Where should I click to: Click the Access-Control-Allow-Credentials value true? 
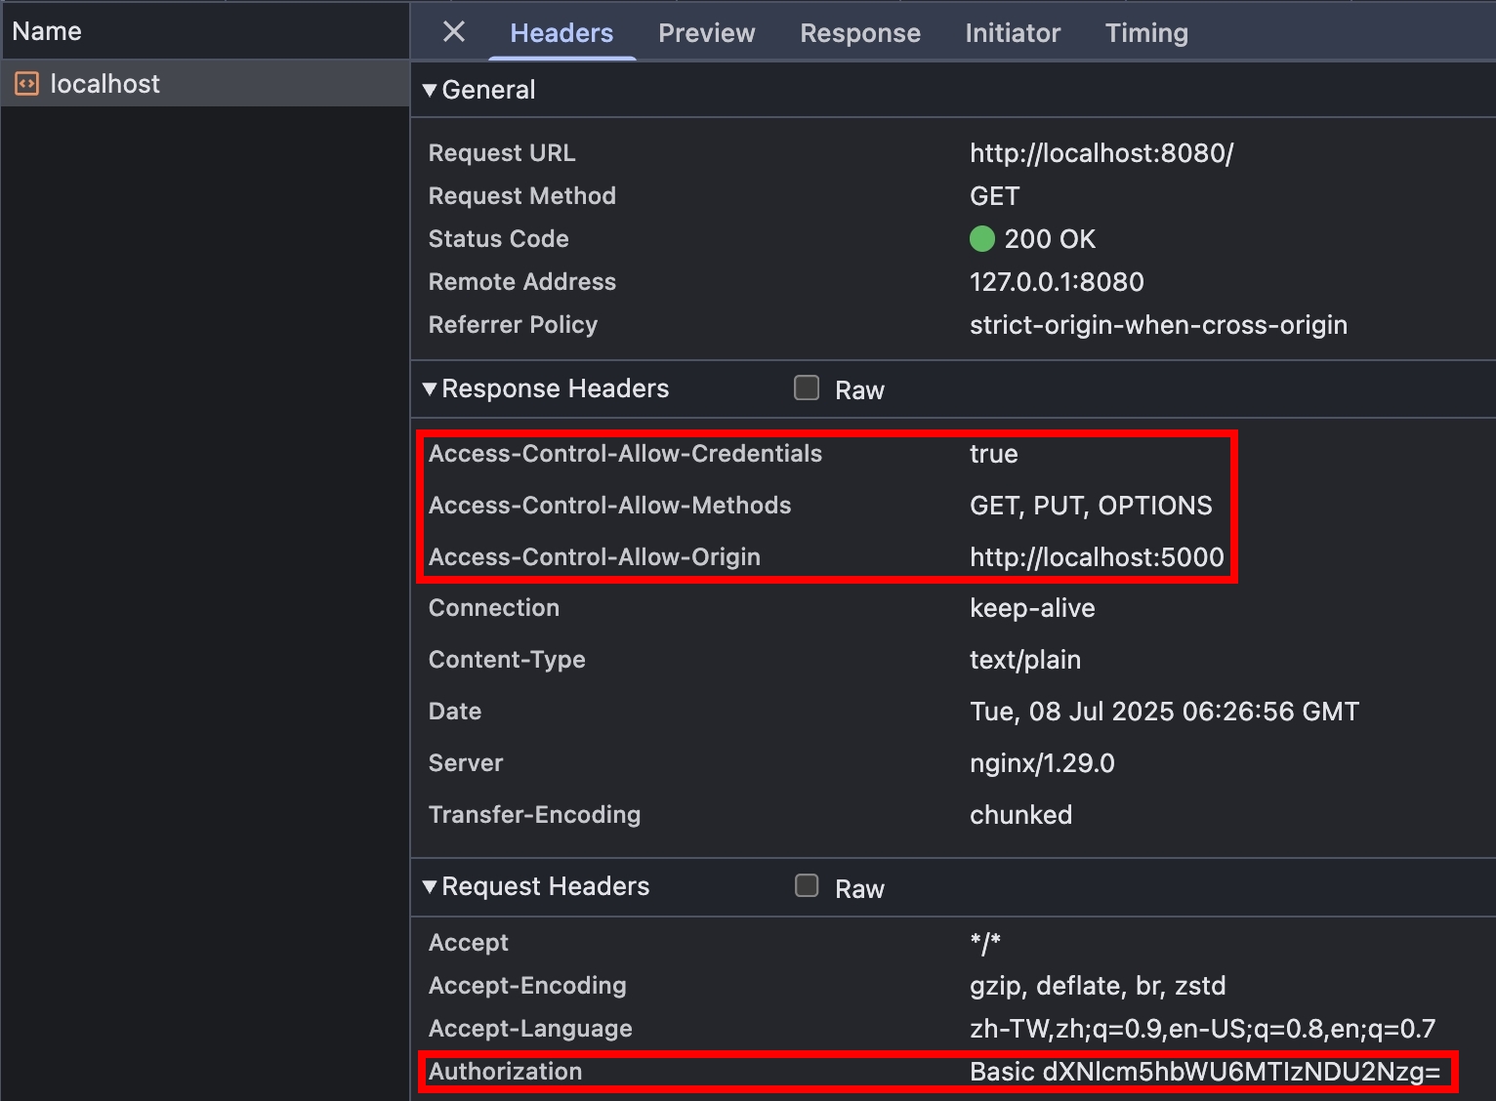[994, 454]
